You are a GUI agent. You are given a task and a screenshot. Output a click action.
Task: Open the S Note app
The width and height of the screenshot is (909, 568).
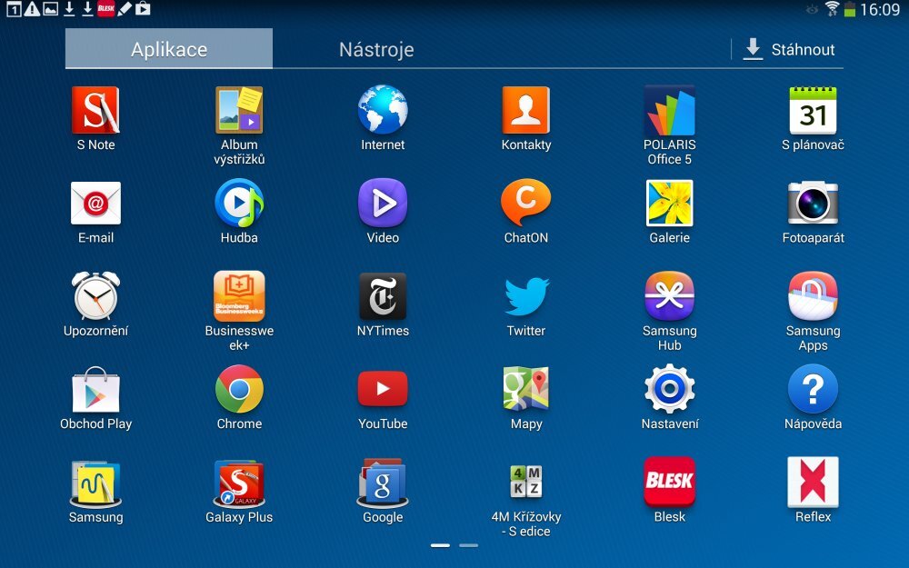coord(95,109)
